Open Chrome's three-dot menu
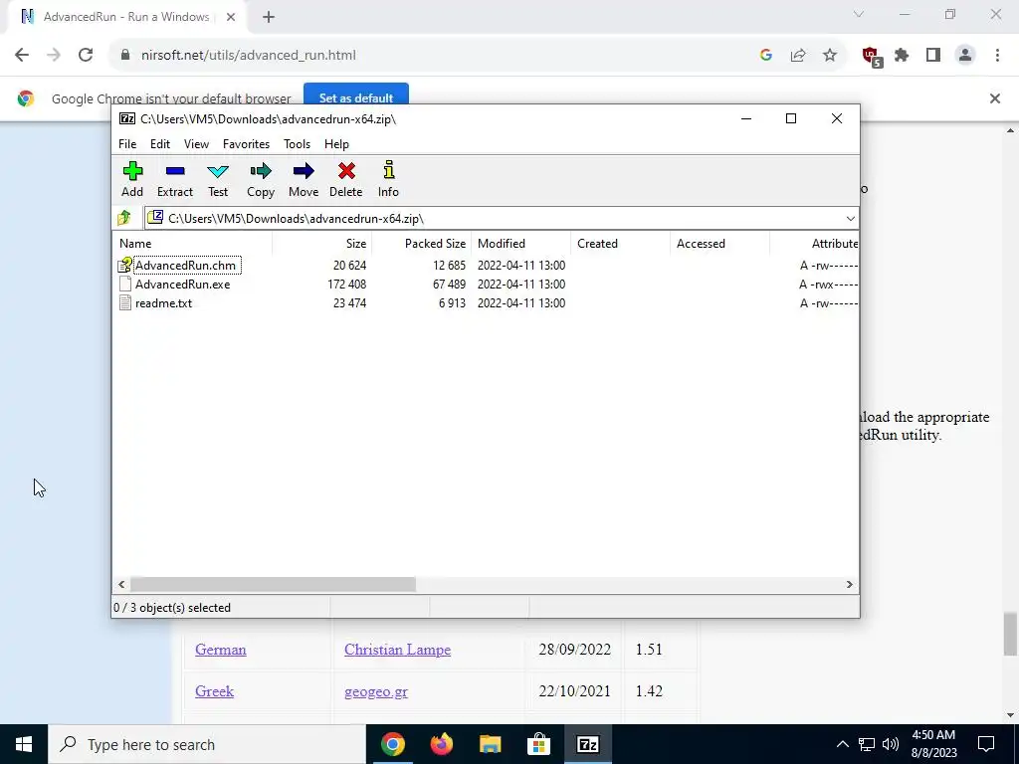1019x764 pixels. point(997,56)
